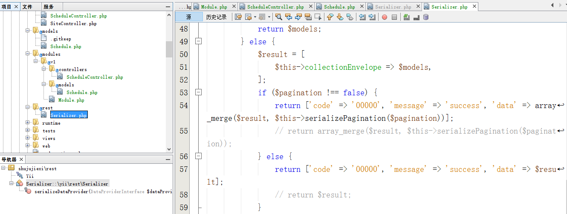
Task: Jump to the next bookmark
Action: coord(340,17)
